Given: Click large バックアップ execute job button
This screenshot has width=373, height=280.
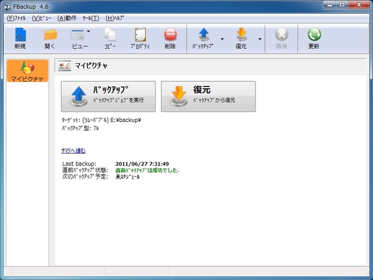Looking at the screenshot, I should pyautogui.click(x=108, y=96).
